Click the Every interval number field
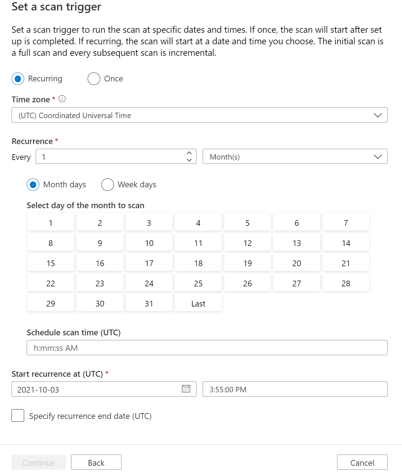The image size is (402, 474). pos(110,157)
